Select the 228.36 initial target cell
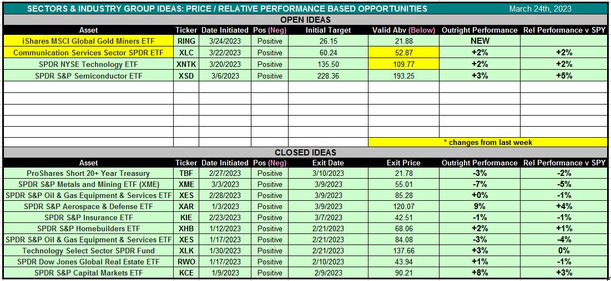The image size is (611, 281). click(327, 76)
